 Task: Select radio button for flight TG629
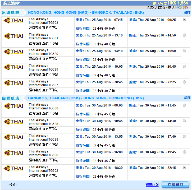(x=184, y=51)
